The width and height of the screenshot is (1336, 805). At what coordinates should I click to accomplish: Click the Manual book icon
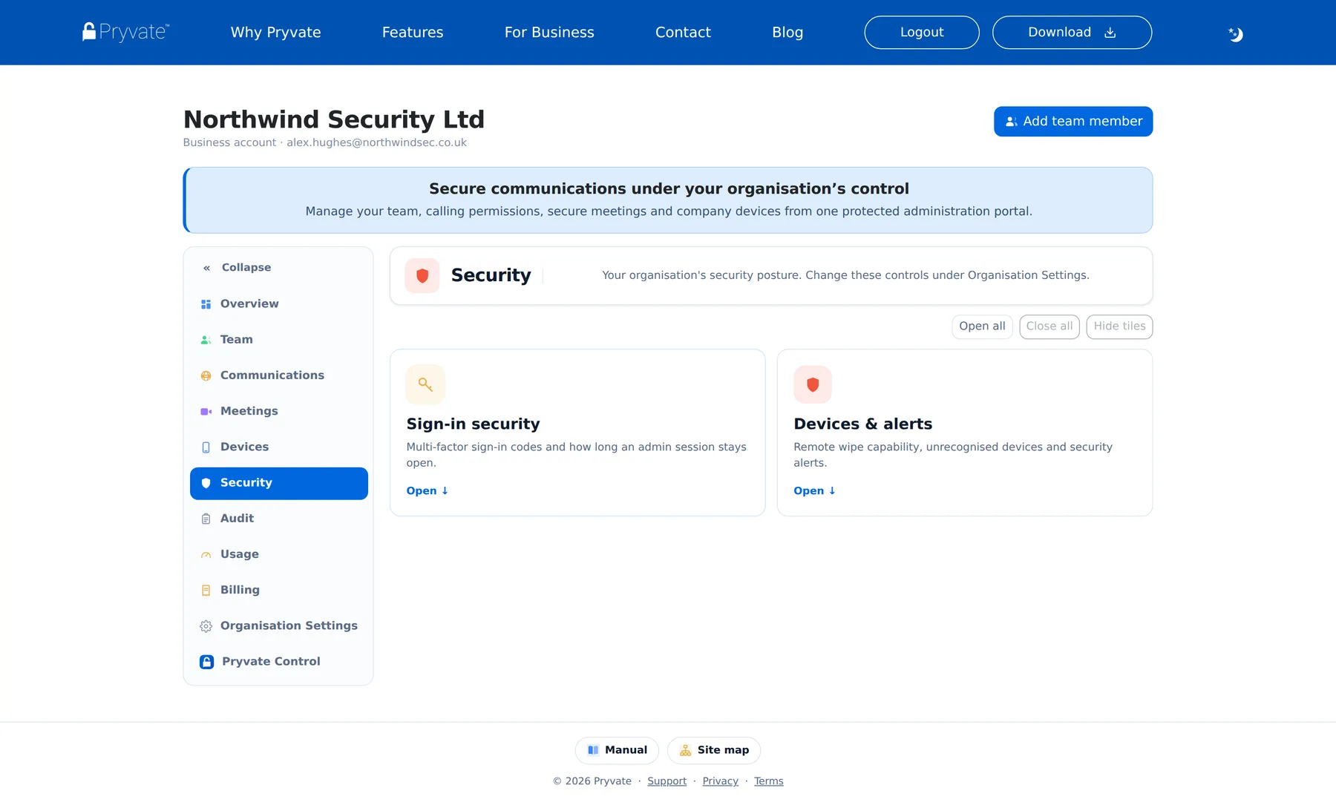(x=593, y=750)
